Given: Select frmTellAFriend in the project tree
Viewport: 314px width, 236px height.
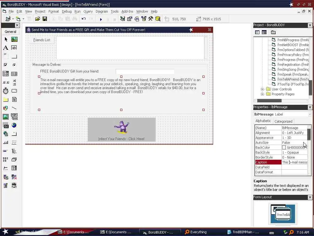Looking at the screenshot, I should coord(290,79).
